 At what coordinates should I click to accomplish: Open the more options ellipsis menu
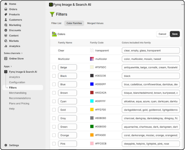(x=183, y=5)
